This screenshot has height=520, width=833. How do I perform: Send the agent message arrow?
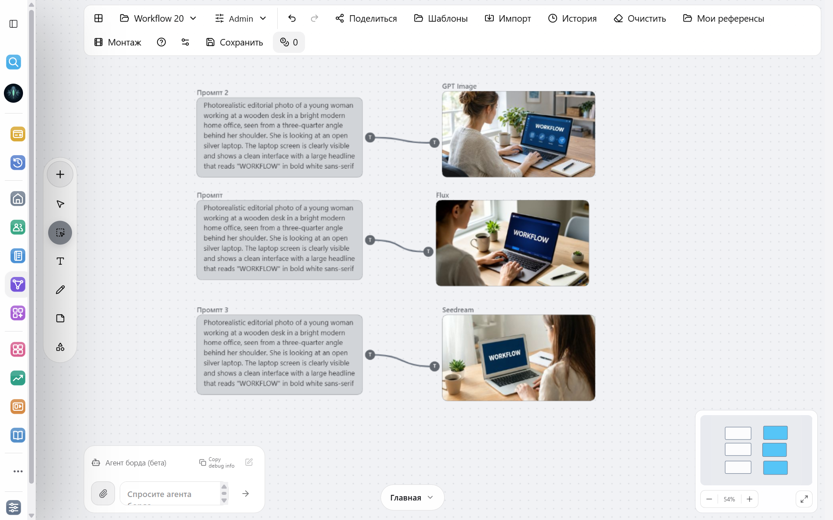click(246, 493)
